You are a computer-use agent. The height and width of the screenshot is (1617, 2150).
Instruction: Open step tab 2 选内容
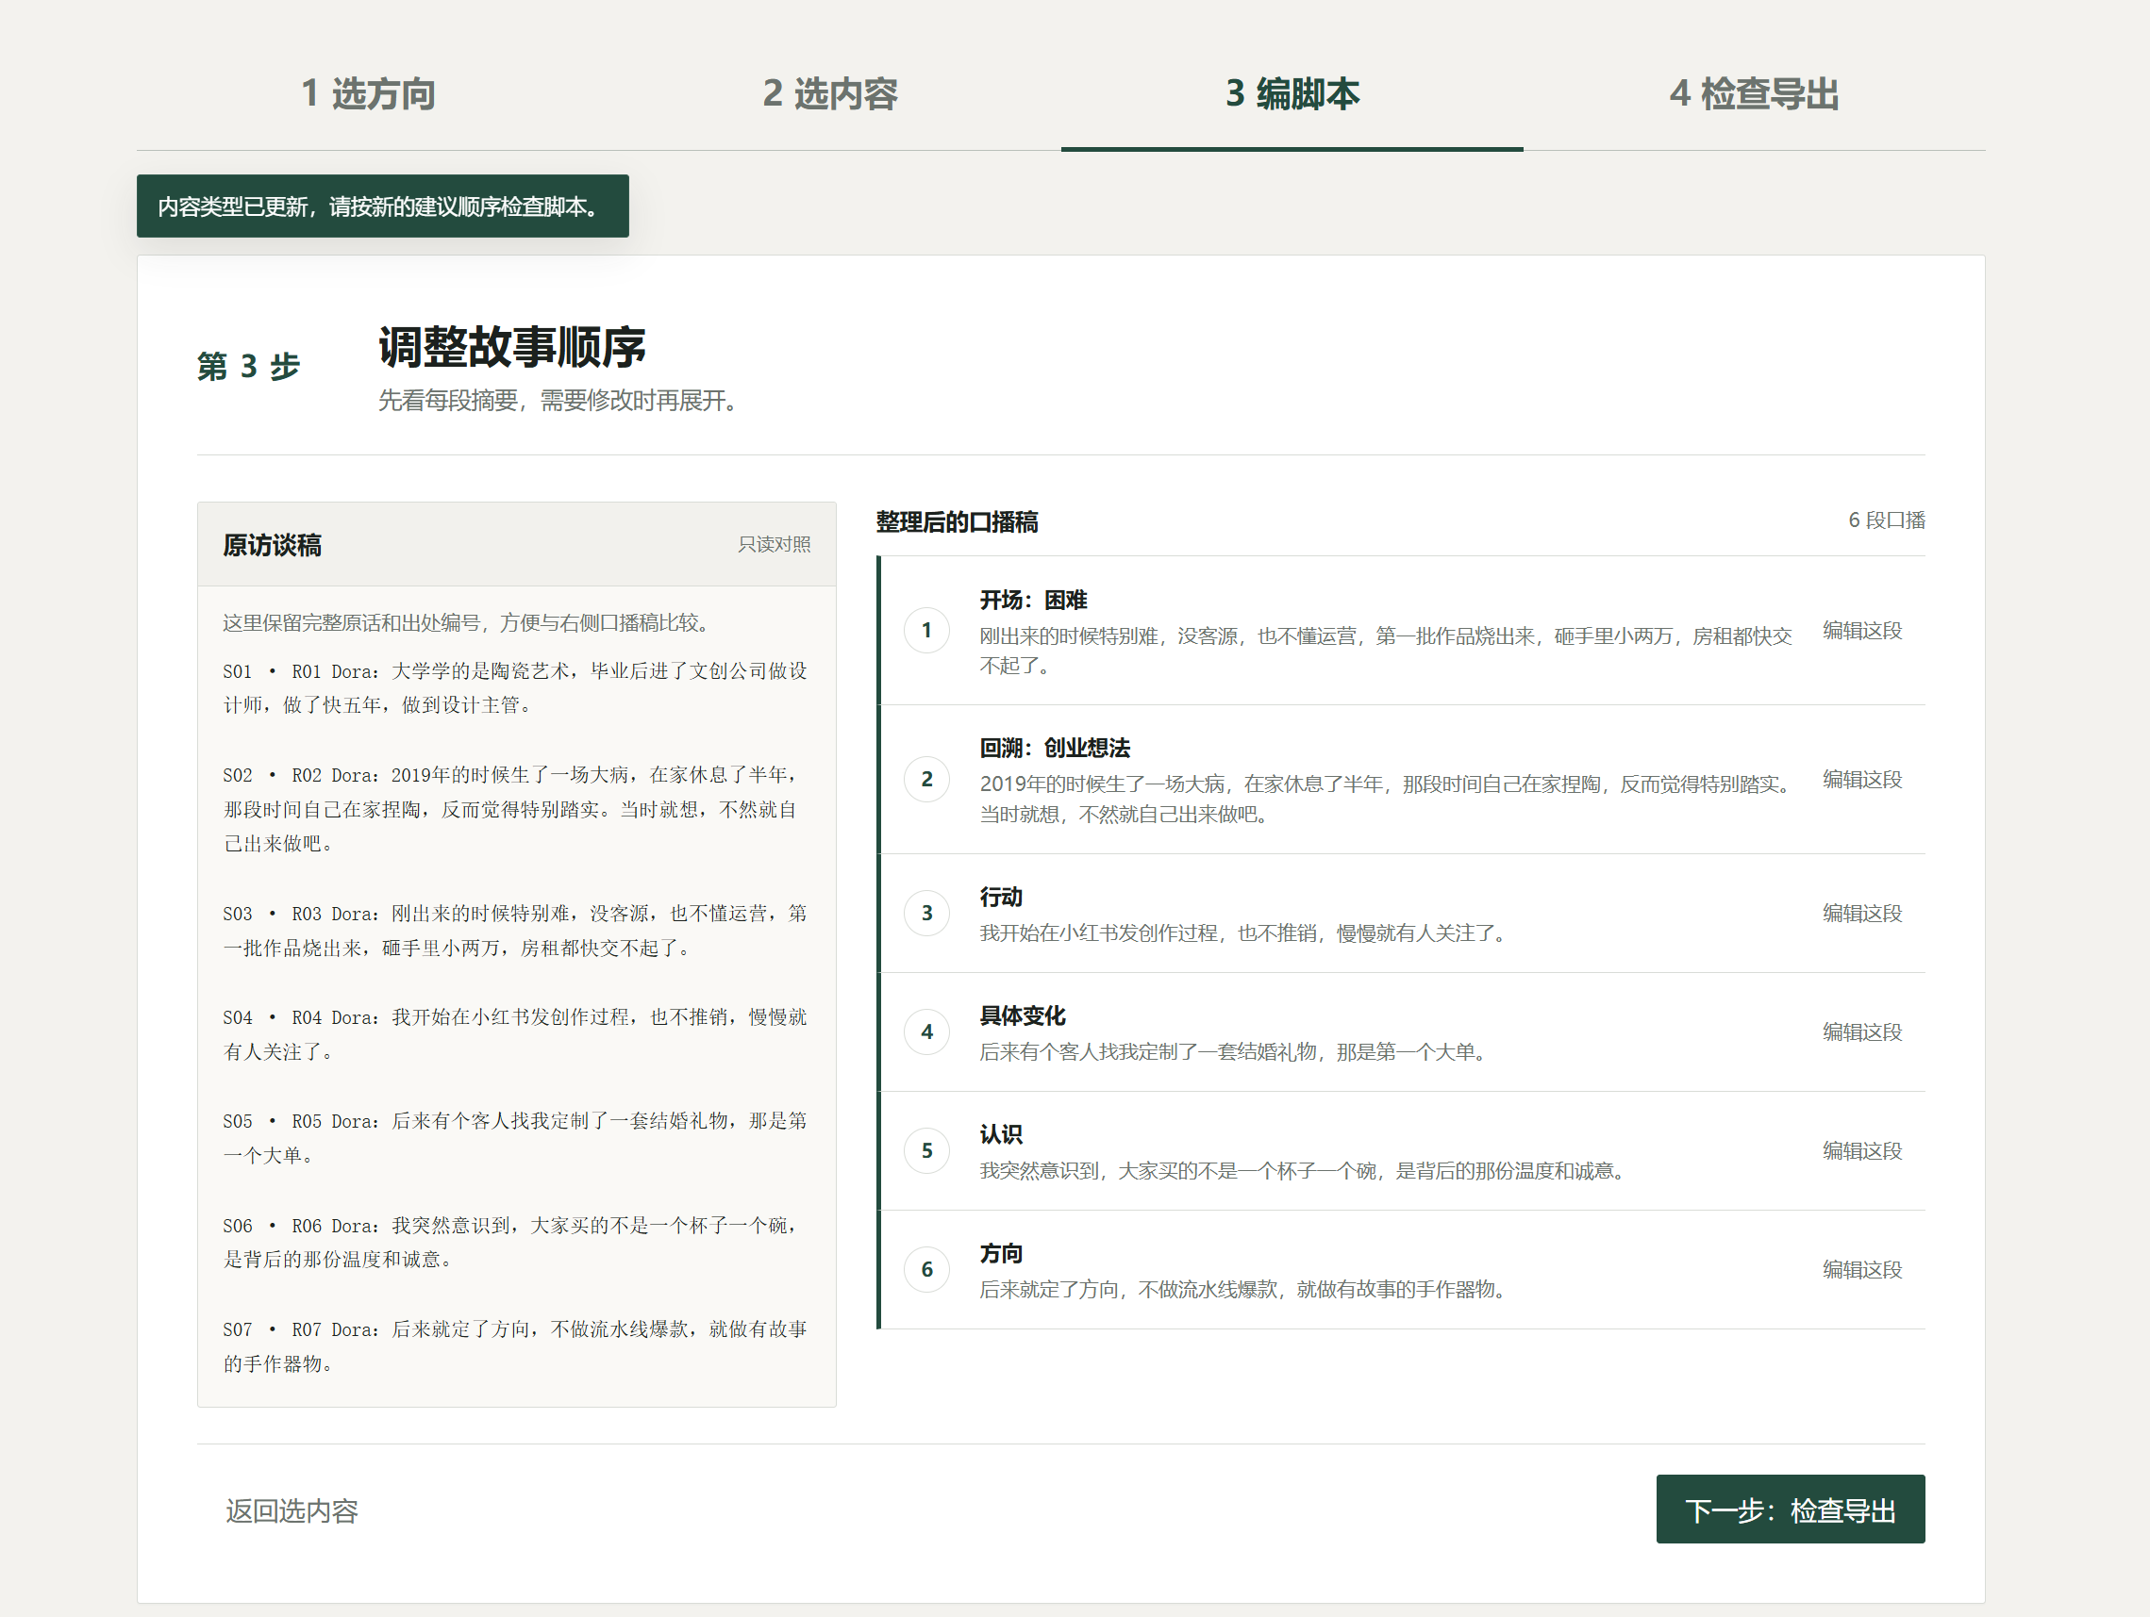click(830, 94)
